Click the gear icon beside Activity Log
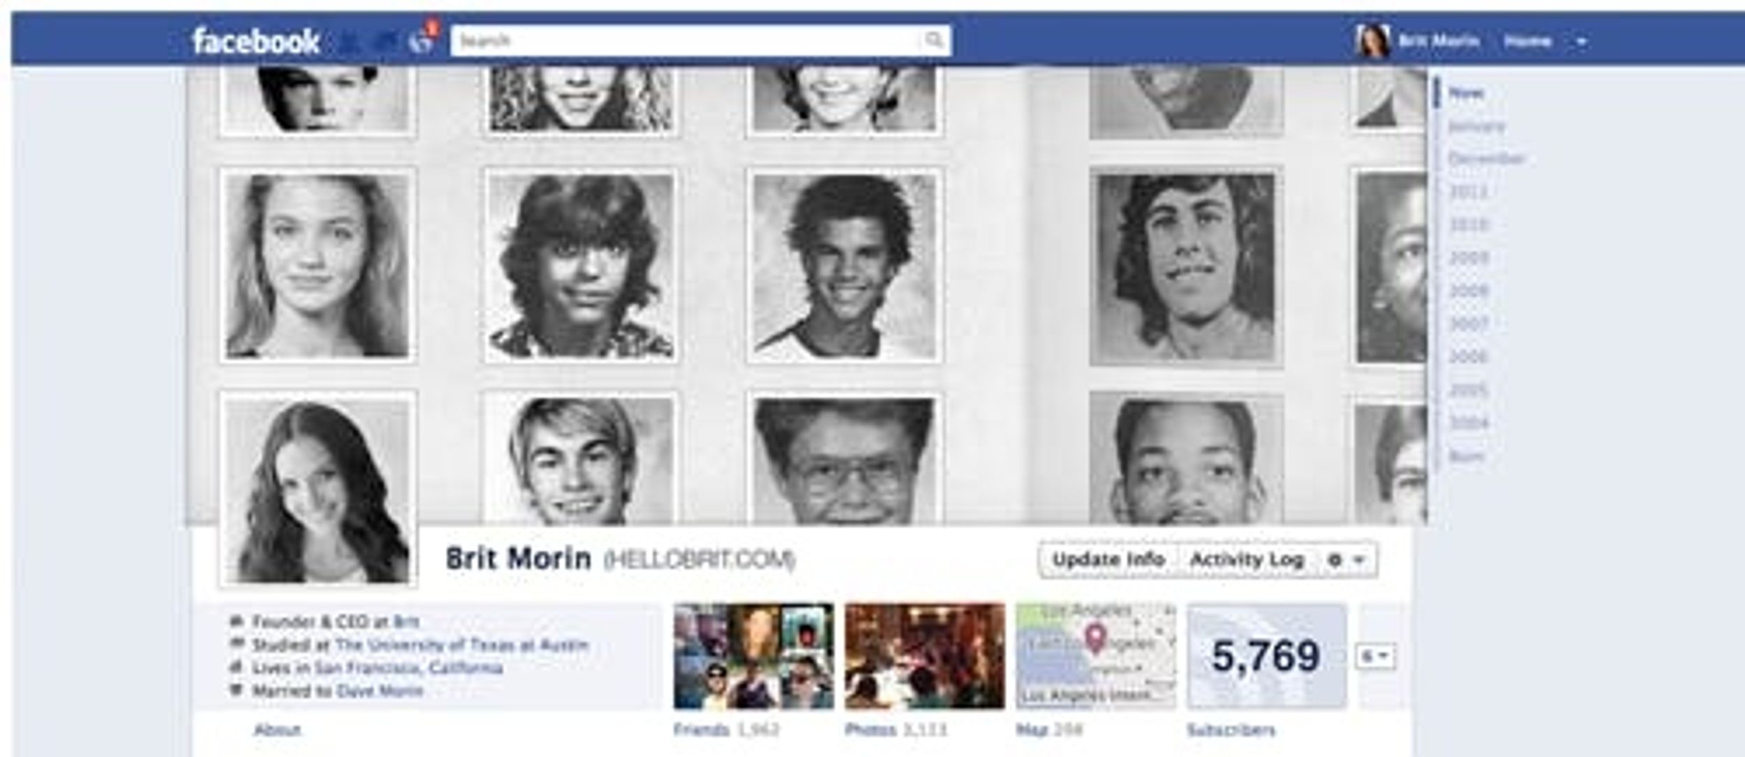1745x757 pixels. point(1335,560)
